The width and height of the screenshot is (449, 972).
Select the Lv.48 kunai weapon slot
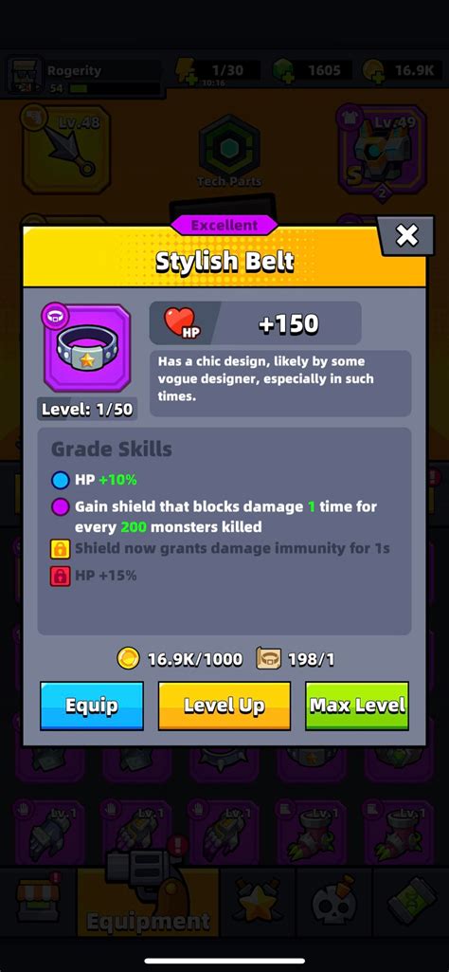66,150
